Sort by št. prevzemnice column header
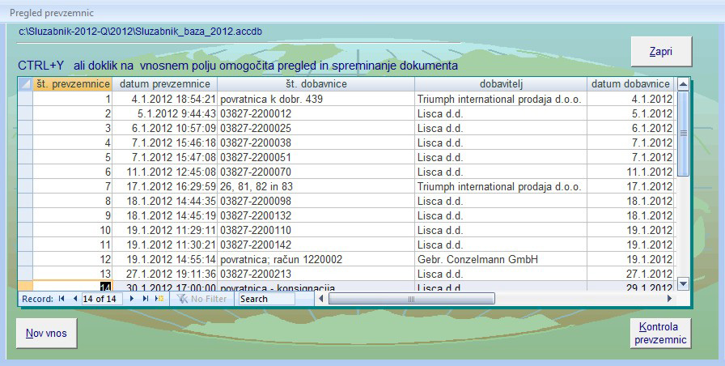 [72, 84]
